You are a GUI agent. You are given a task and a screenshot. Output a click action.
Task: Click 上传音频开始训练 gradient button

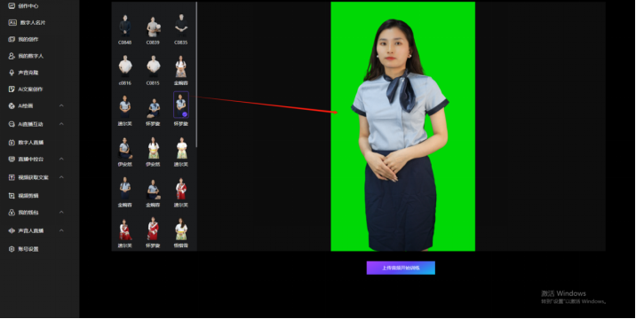pos(401,268)
